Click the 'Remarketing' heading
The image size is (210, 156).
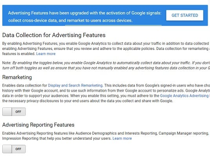point(17,77)
